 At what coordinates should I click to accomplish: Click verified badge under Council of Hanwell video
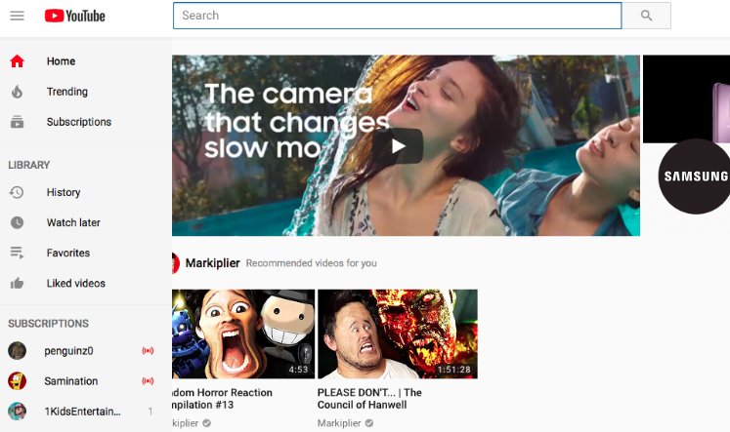pyautogui.click(x=369, y=423)
